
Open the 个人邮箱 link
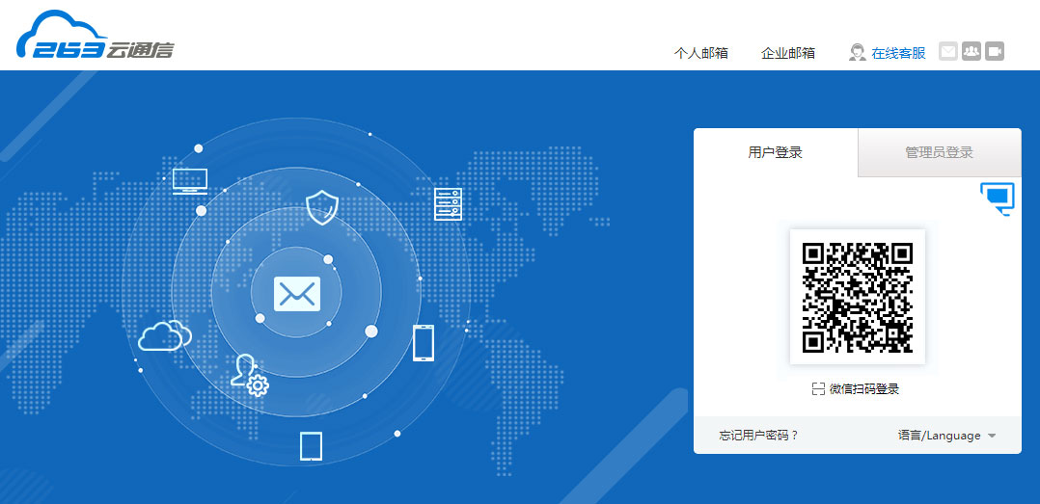click(x=701, y=53)
